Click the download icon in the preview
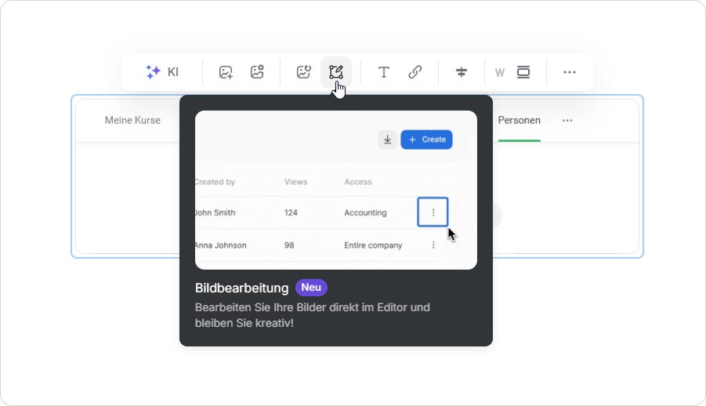Image resolution: width=706 pixels, height=406 pixels. [x=387, y=140]
